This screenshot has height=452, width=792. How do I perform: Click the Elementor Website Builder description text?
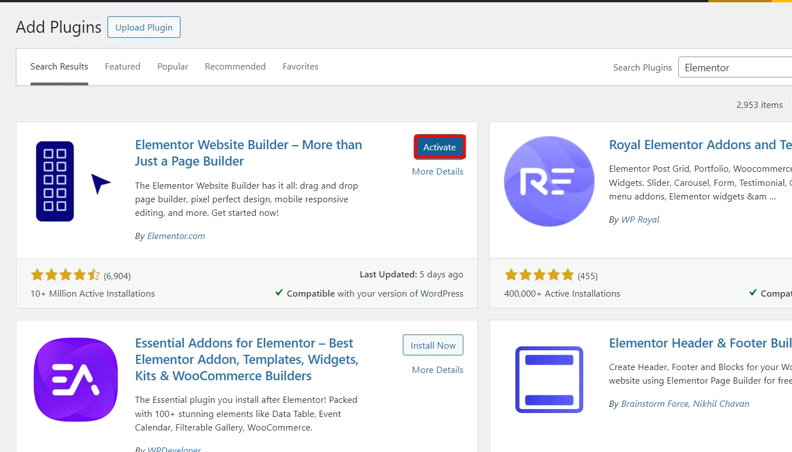(x=247, y=199)
